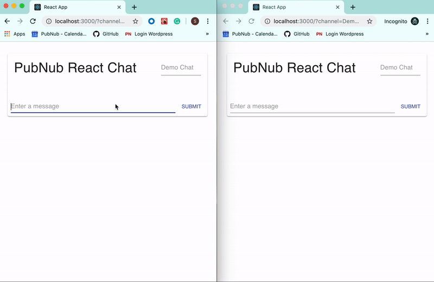Click the site info icon in left address bar

pos(48,21)
